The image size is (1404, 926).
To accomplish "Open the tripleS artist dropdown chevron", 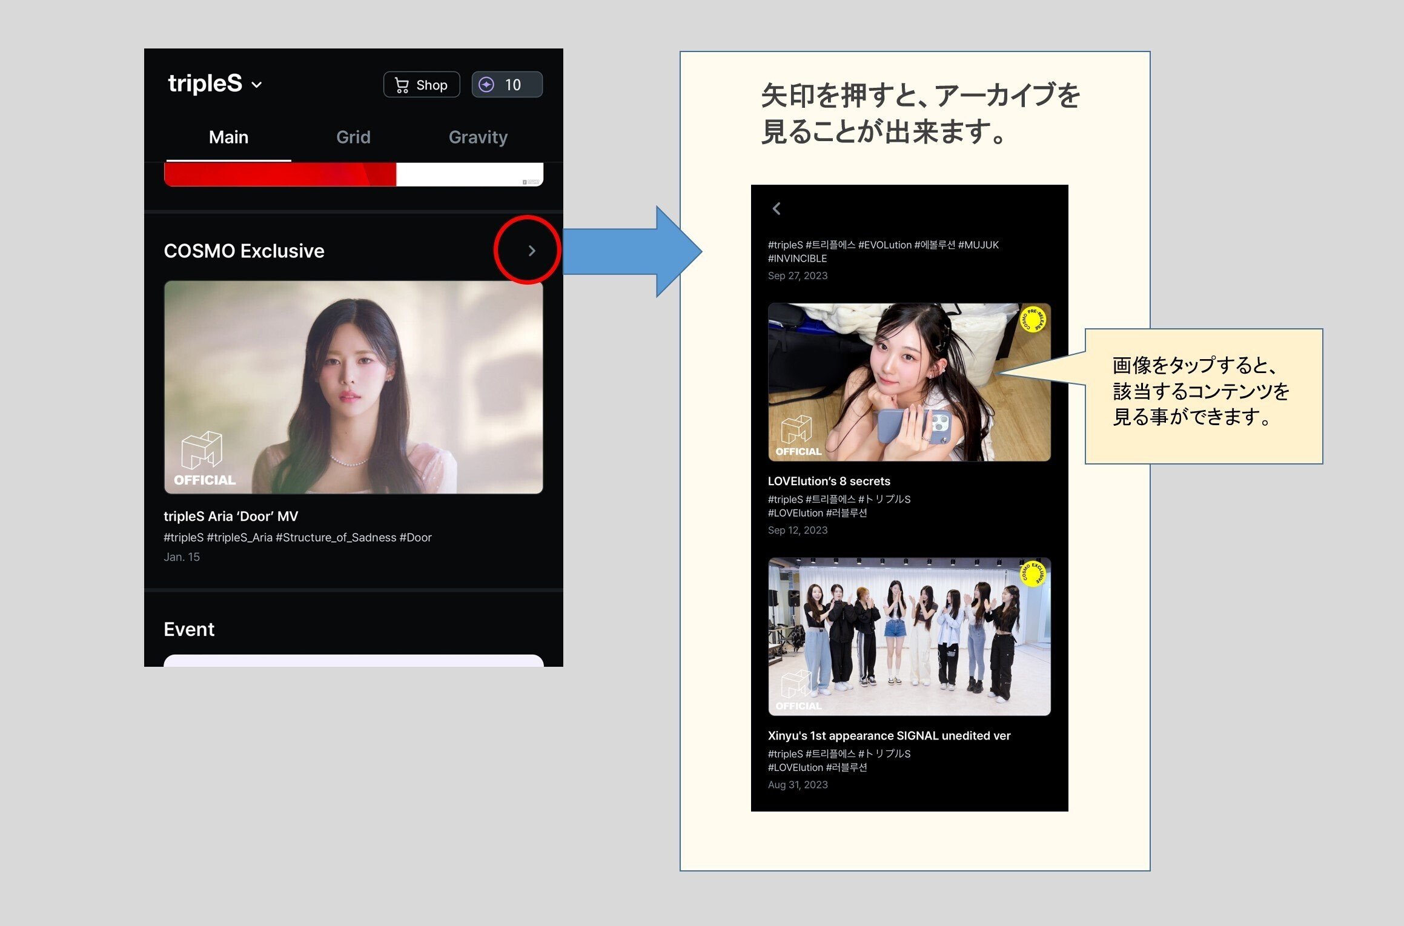I will pyautogui.click(x=257, y=85).
